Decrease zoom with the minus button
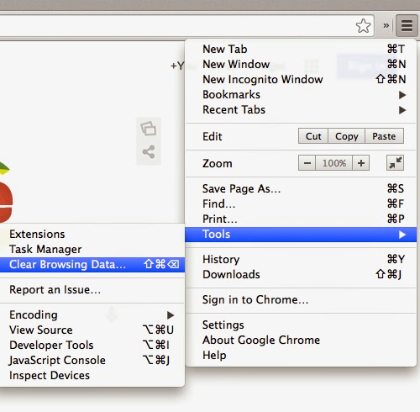Screen dimensions: 420x412 [307, 163]
